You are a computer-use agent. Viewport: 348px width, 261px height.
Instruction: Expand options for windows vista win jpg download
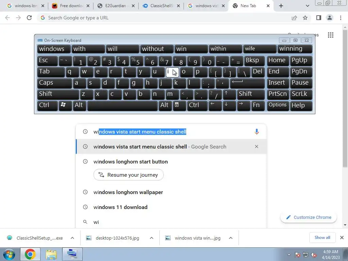231,238
